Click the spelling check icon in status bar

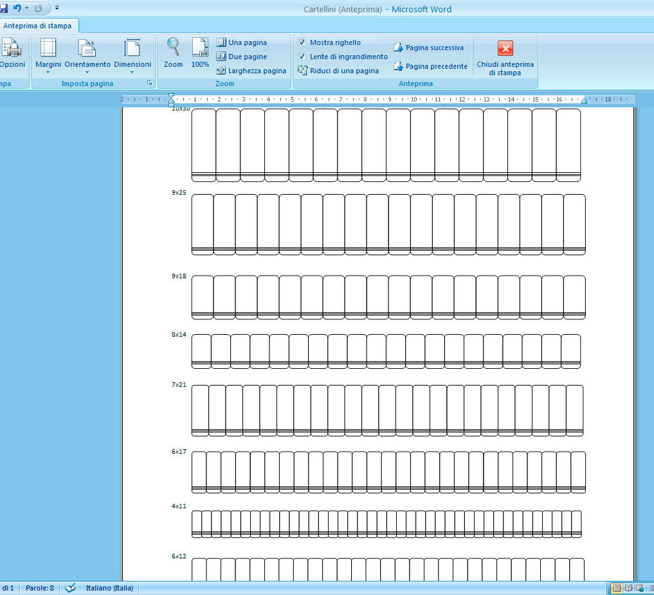(70, 588)
